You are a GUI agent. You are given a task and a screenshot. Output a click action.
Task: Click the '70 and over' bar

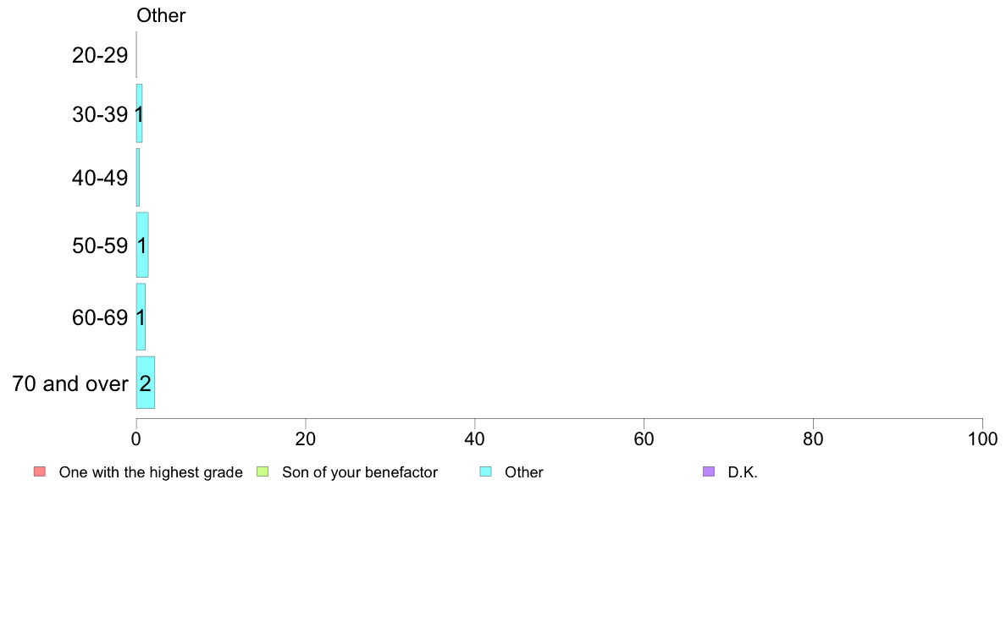146,383
